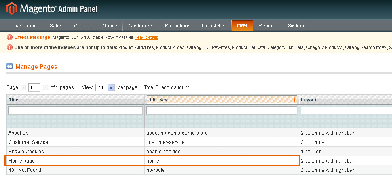The image size is (392, 190).
Task: Click the about-magento-demo-store URL key
Action: [177, 133]
